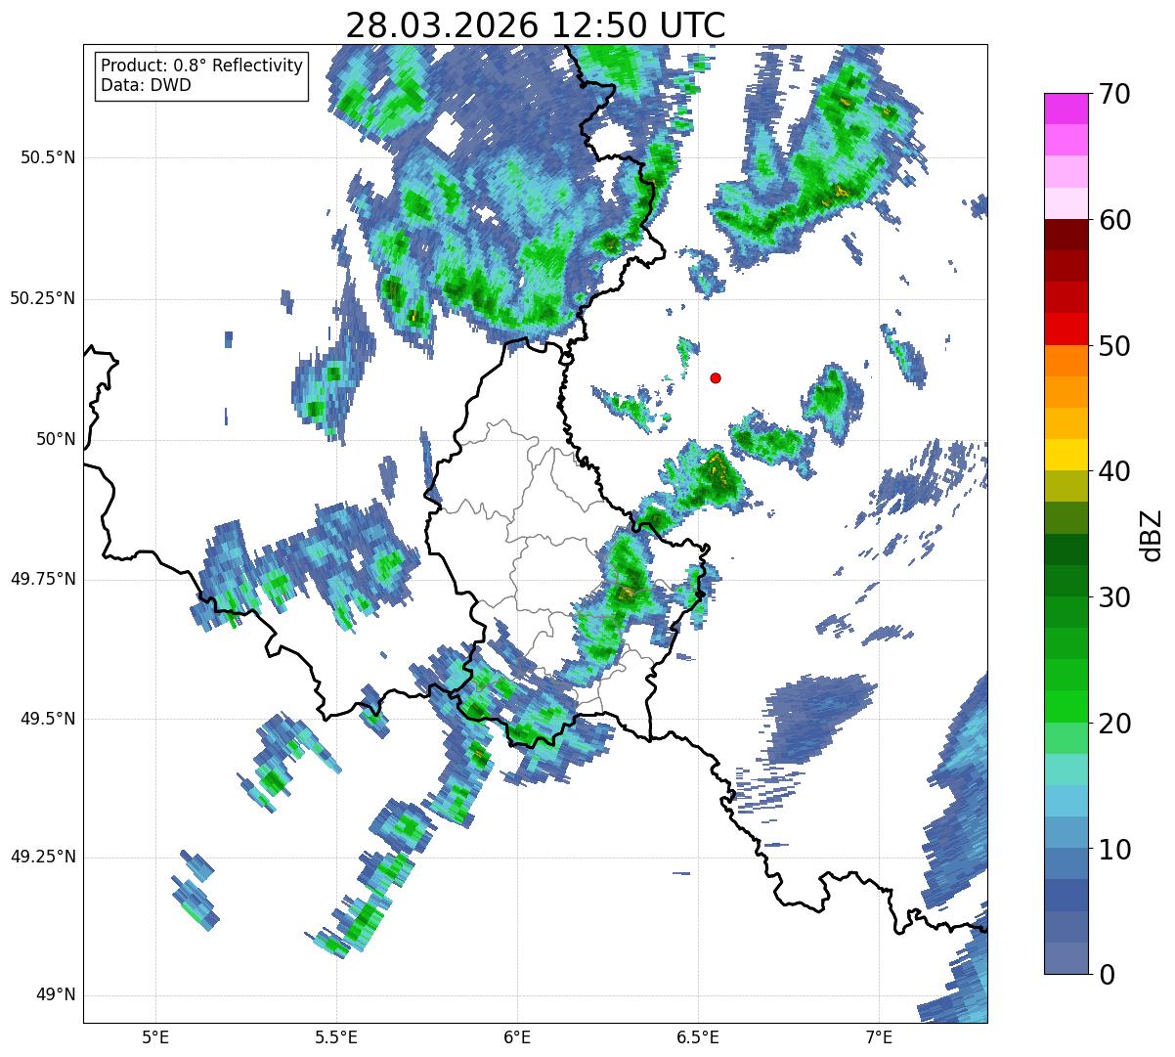Click the latitude label 49°N
This screenshot has width=1175, height=1057.
57,995
